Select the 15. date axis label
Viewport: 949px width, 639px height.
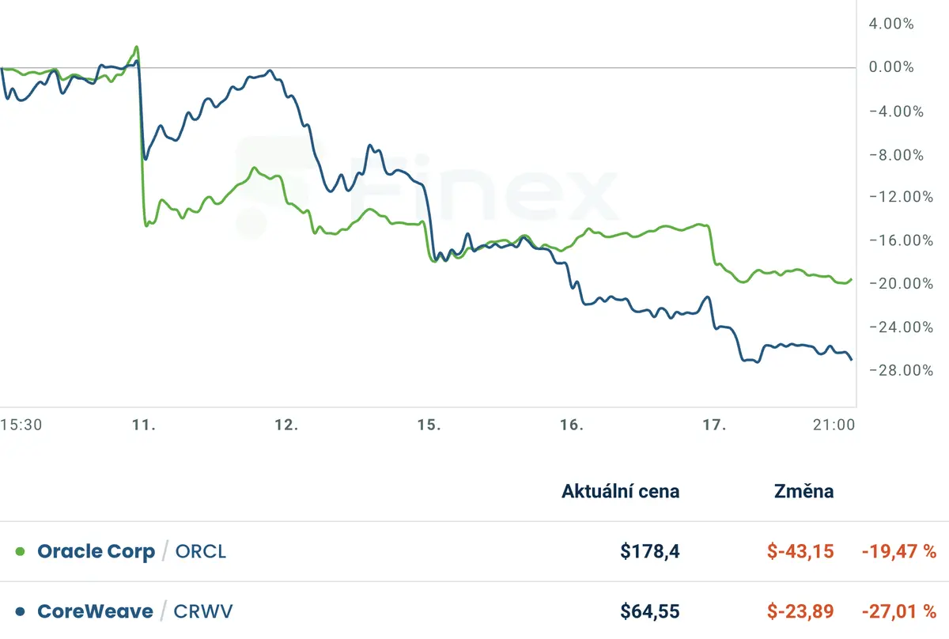pos(429,425)
